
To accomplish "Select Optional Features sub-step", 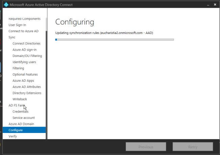I will point(25,74).
